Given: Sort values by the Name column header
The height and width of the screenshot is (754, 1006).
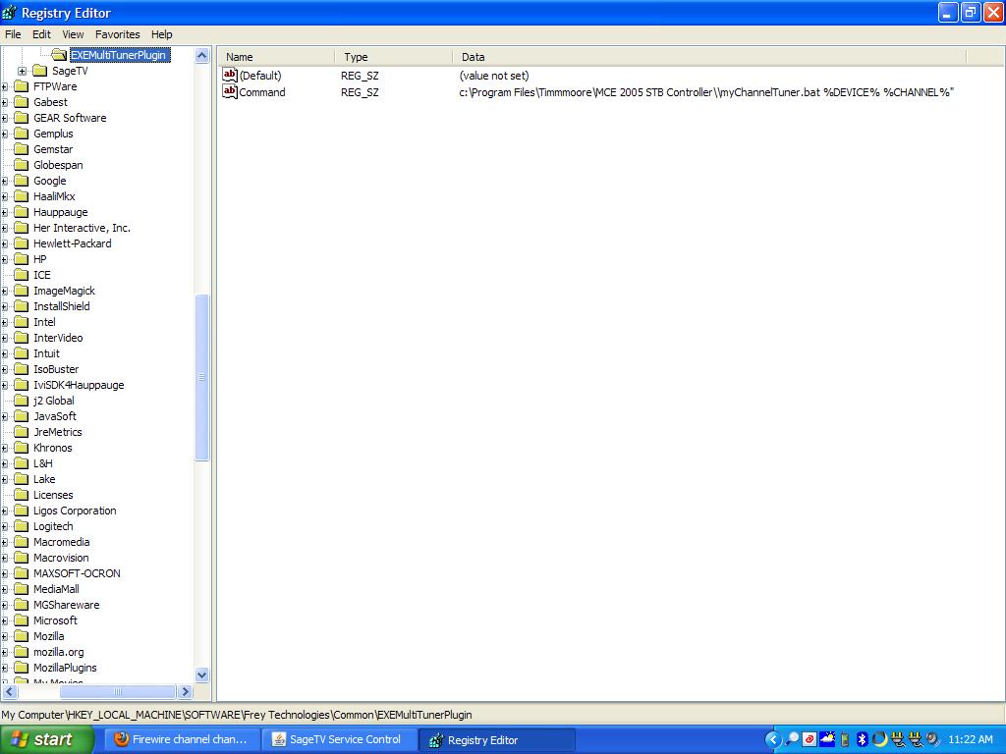Looking at the screenshot, I should coord(275,57).
